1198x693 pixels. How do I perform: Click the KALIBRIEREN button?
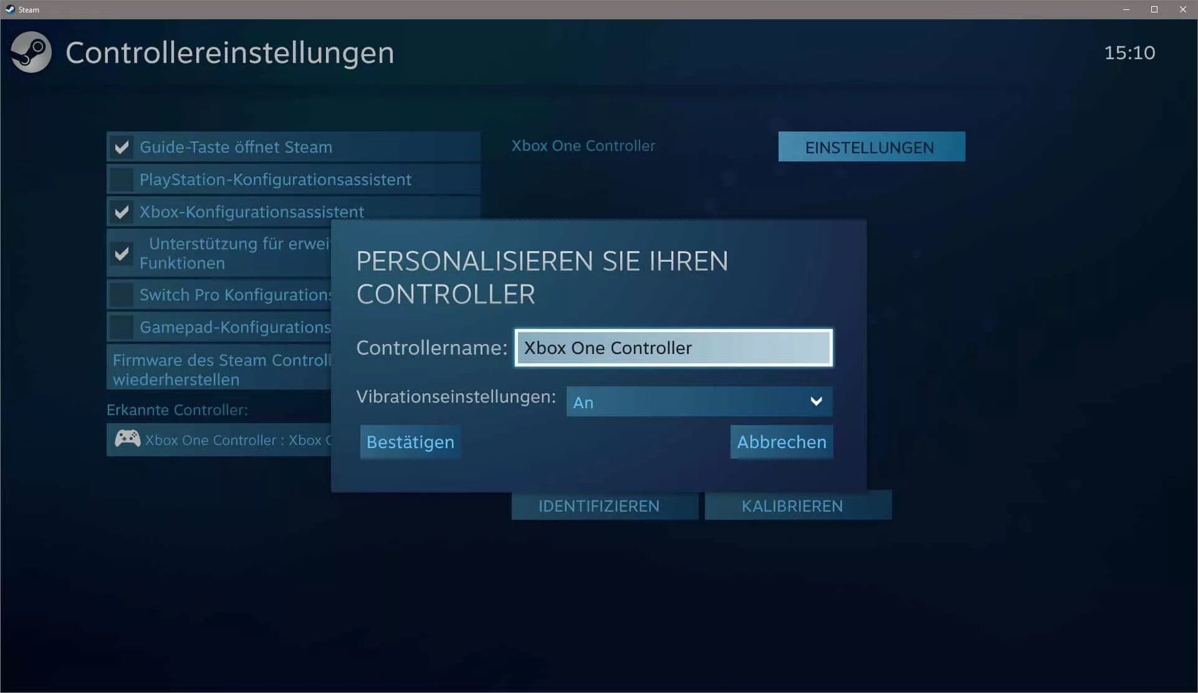click(x=798, y=506)
